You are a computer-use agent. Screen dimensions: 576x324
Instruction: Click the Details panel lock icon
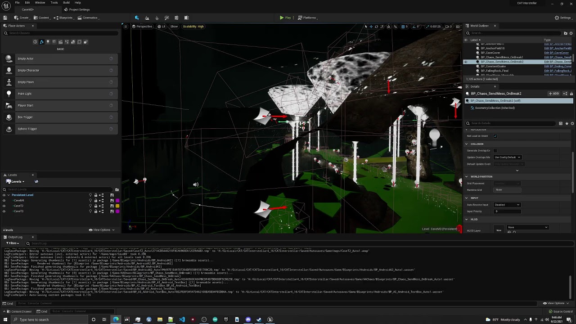(x=571, y=94)
